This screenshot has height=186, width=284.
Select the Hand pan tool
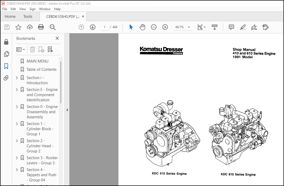point(142,27)
